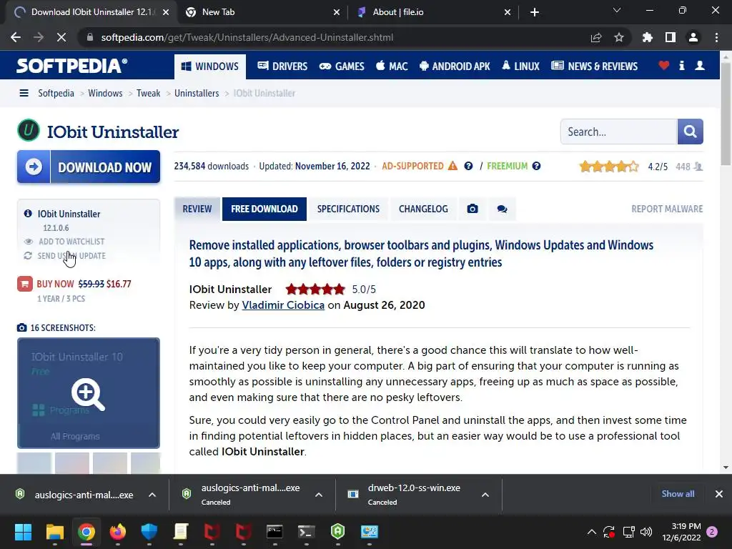Toggle Add to Watchlist eye option
The width and height of the screenshot is (732, 549).
[64, 242]
